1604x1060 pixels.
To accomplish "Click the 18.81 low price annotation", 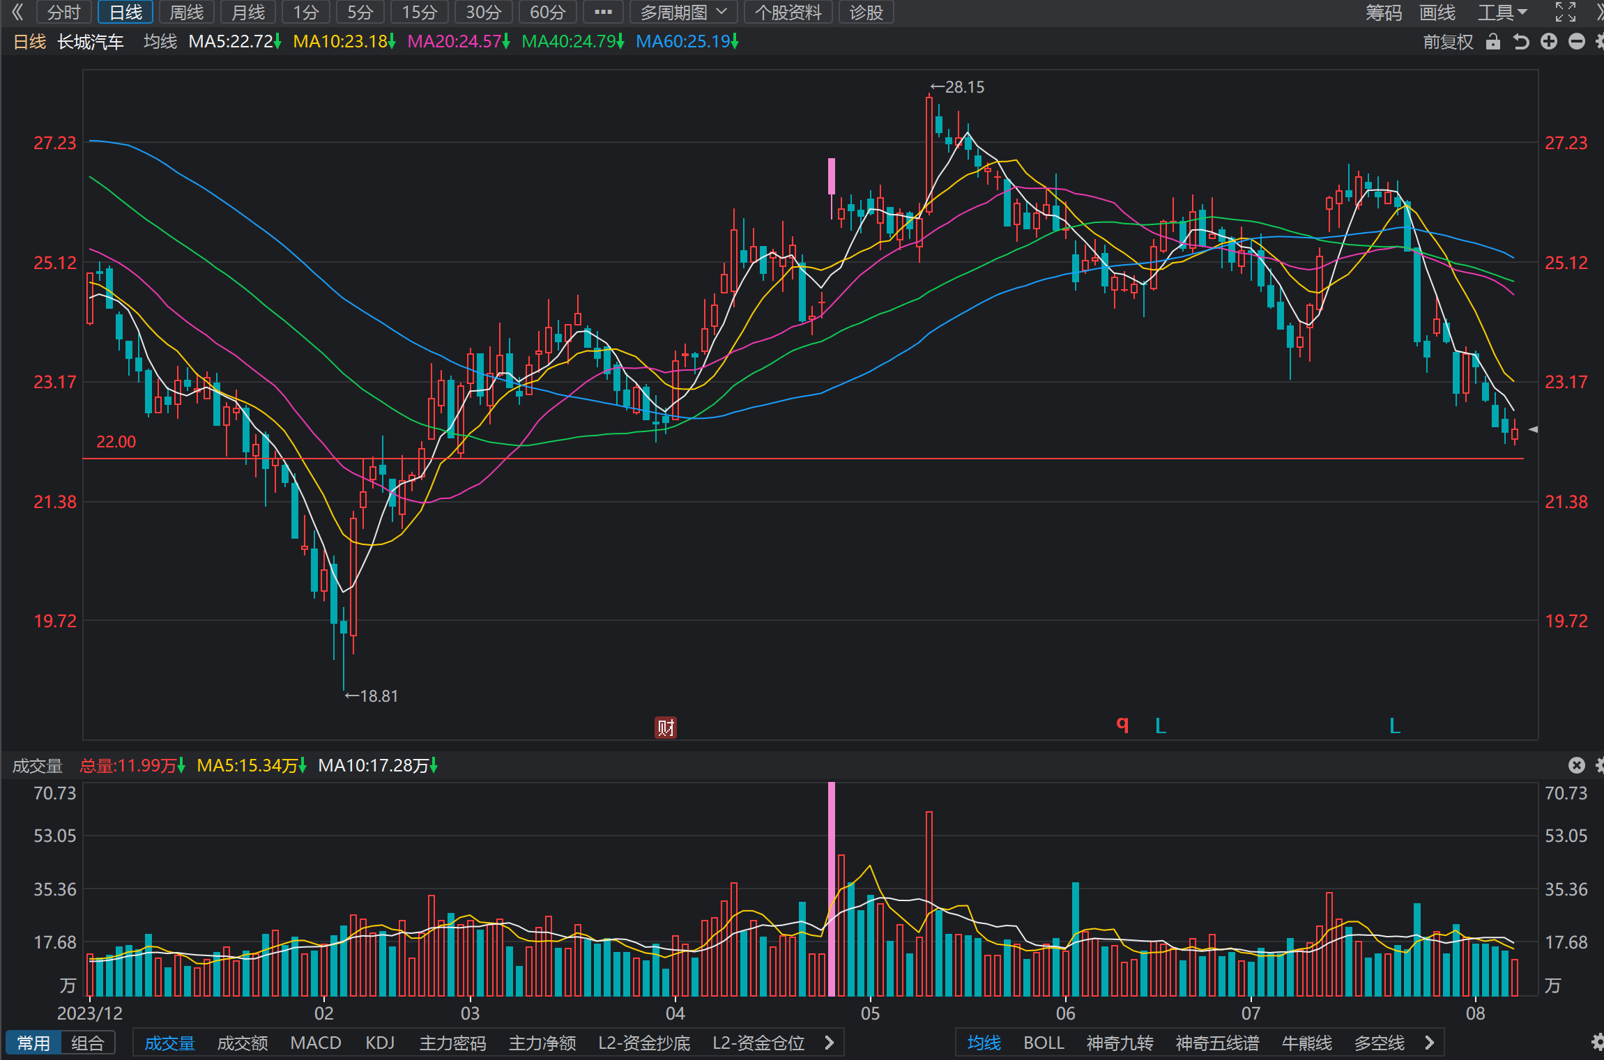I will tap(372, 696).
